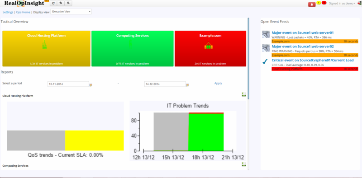Screen dimensions: 362x178
Task: Click the logout door icon
Action: click(x=359, y=3)
